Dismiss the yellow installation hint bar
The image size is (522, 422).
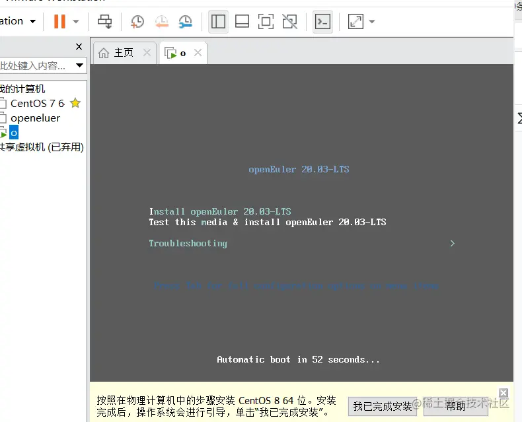(503, 393)
